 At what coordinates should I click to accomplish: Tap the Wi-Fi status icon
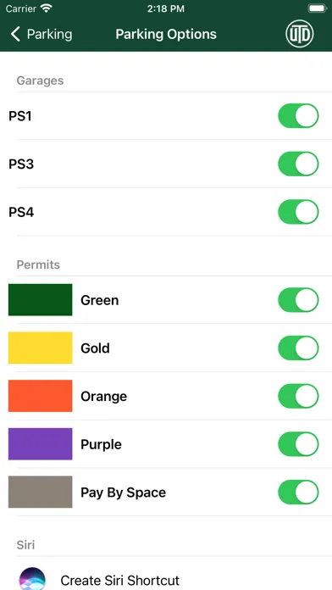point(47,8)
